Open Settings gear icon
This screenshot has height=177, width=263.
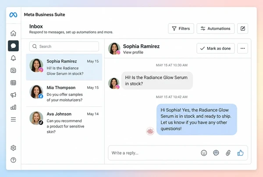13,148
